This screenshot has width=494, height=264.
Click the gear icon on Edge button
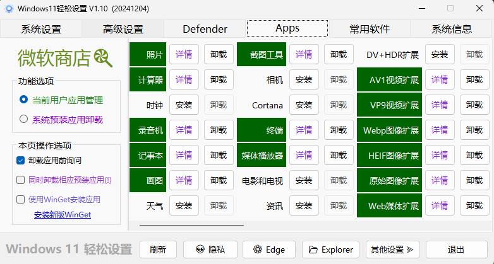point(256,250)
